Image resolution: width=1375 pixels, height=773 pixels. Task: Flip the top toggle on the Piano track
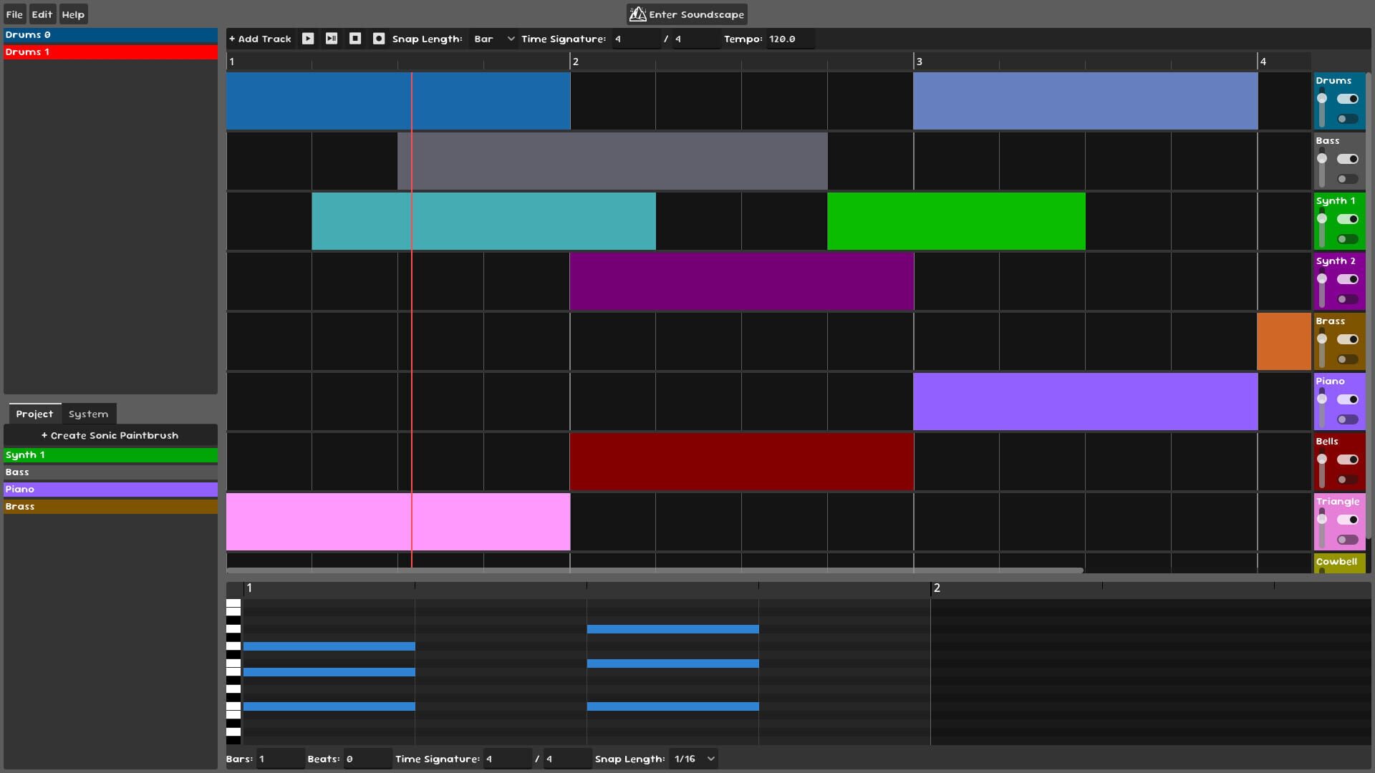click(x=1347, y=400)
